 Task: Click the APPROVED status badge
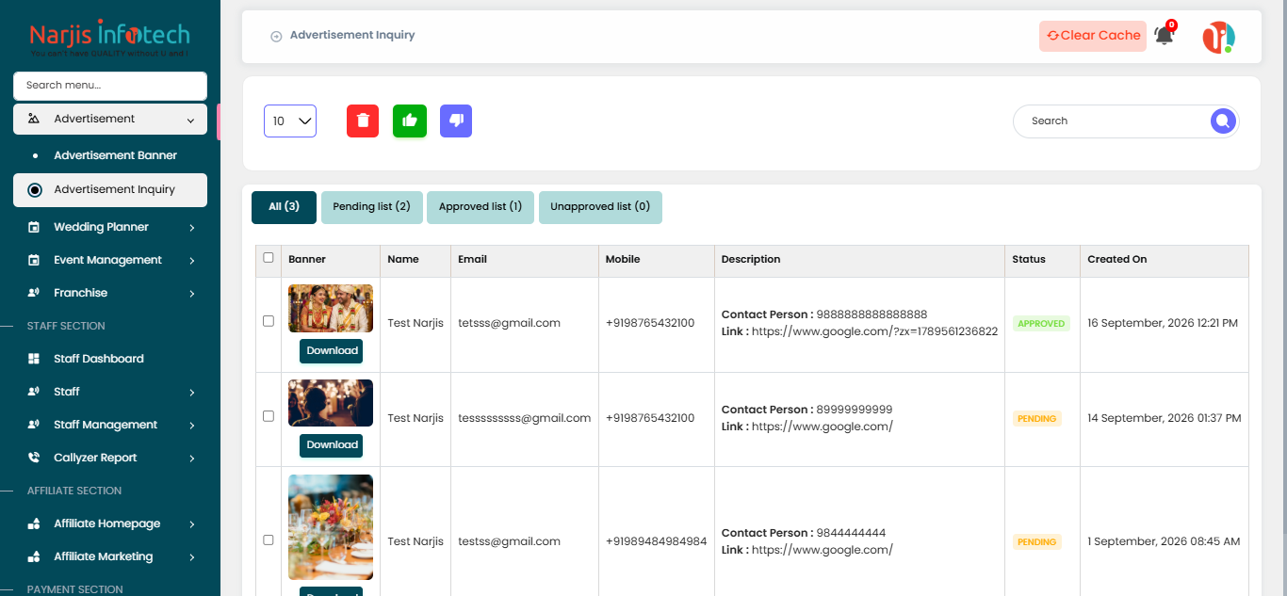[1041, 324]
